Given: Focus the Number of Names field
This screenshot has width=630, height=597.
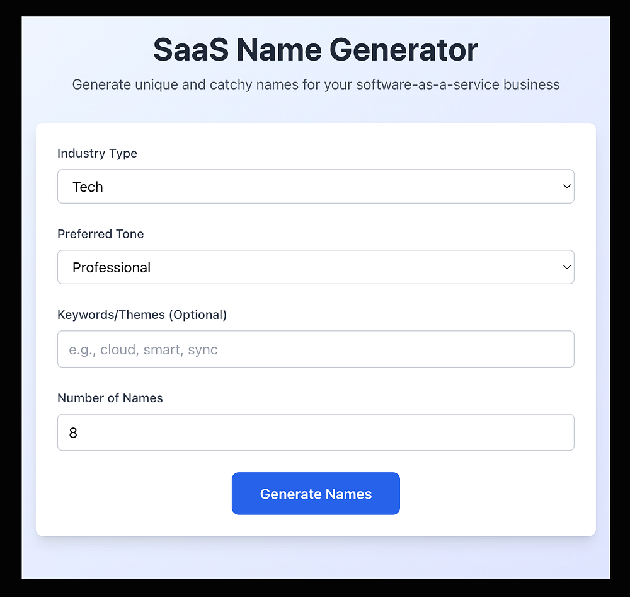Looking at the screenshot, I should pos(315,432).
